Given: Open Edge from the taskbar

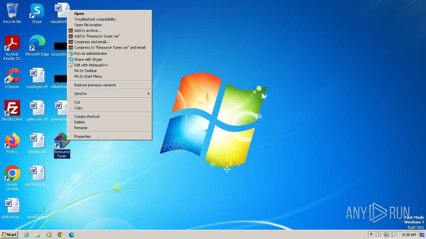Looking at the screenshot, I should [x=72, y=235].
